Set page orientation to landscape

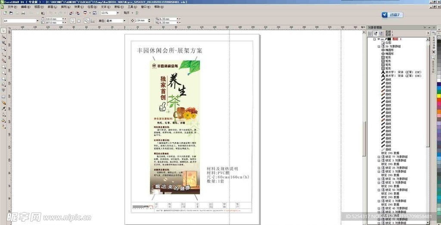(x=79, y=21)
